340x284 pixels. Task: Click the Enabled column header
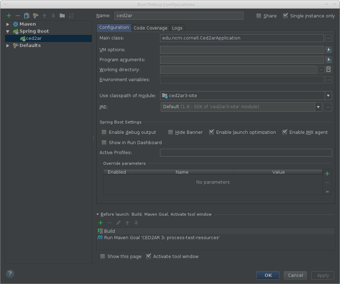tap(117, 172)
